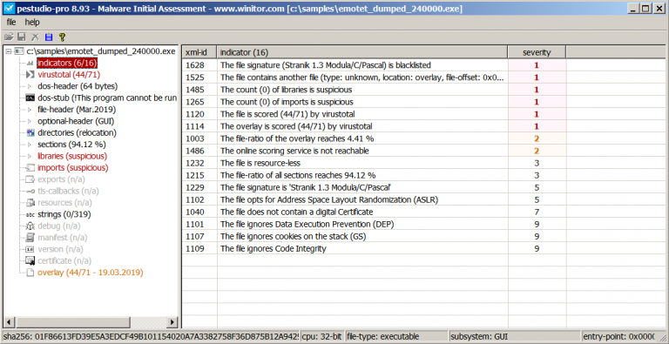Viewport: 669px width, 344px height.
Task: Click the key icon beside tls-callbacks
Action: click(x=30, y=192)
